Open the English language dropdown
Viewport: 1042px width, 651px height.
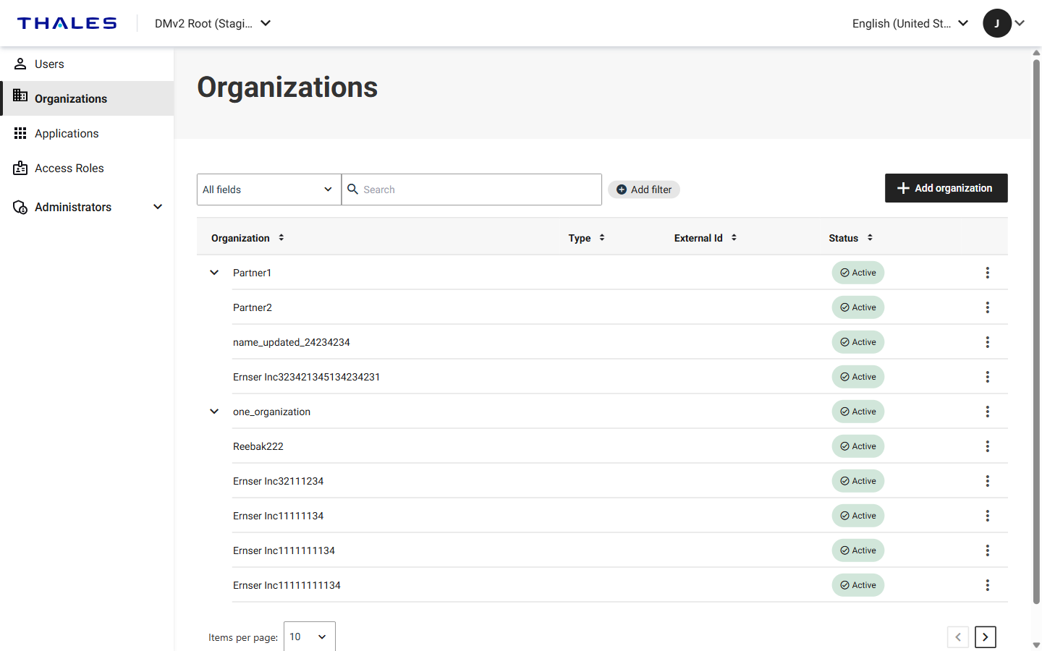pyautogui.click(x=910, y=23)
